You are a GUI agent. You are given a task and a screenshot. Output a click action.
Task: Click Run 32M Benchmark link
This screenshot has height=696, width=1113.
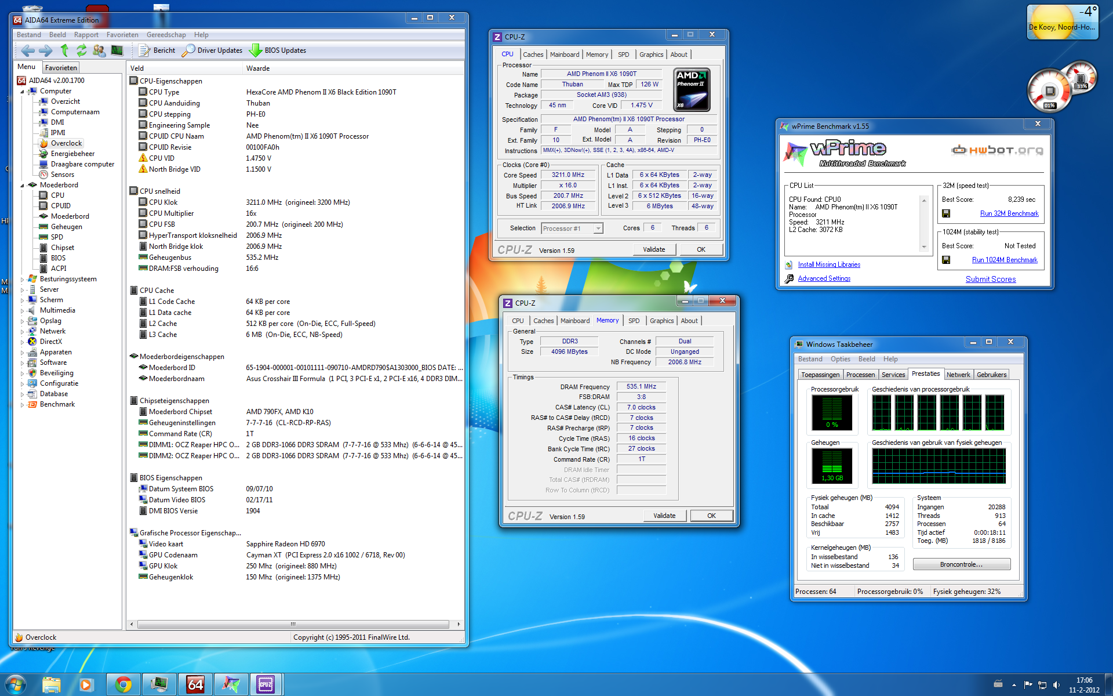click(x=1009, y=213)
